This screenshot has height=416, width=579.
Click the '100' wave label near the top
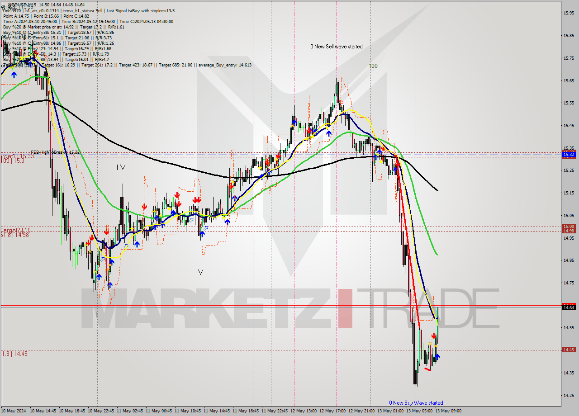pos(373,66)
